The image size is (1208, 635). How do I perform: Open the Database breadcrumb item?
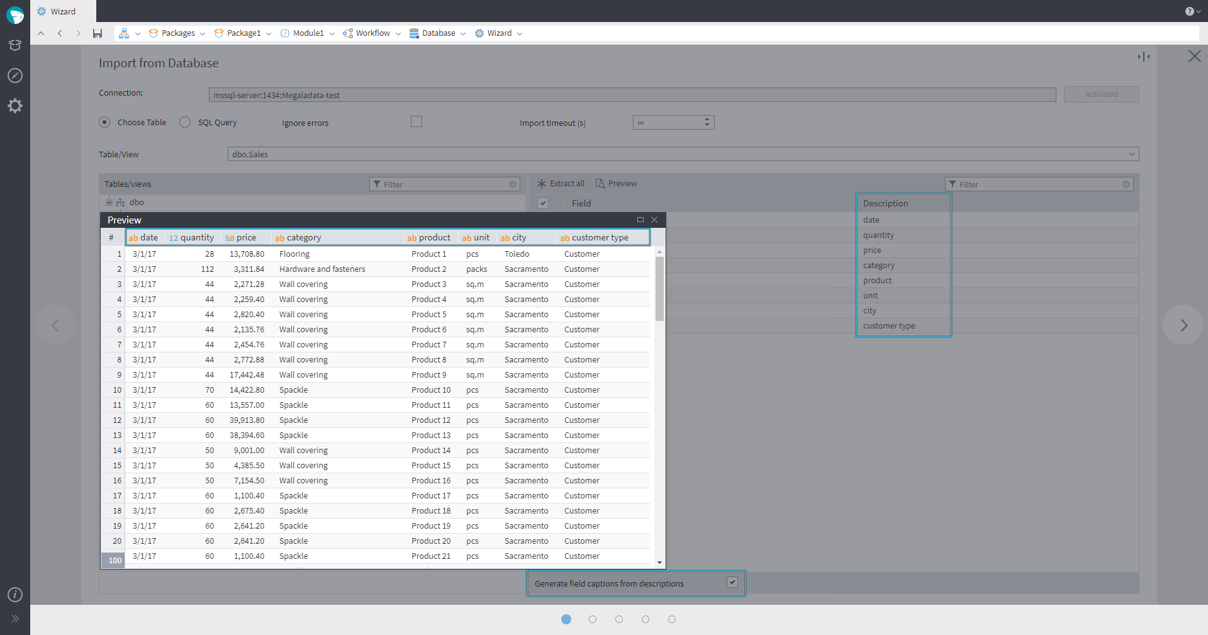pos(438,33)
